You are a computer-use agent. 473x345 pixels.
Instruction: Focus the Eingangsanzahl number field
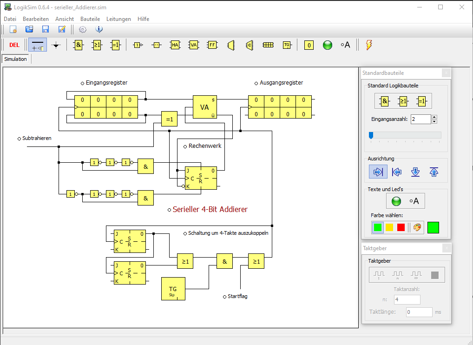tap(421, 119)
